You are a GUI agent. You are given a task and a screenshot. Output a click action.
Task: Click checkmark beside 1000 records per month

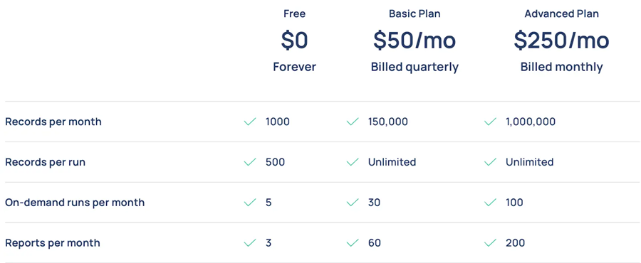coord(250,122)
